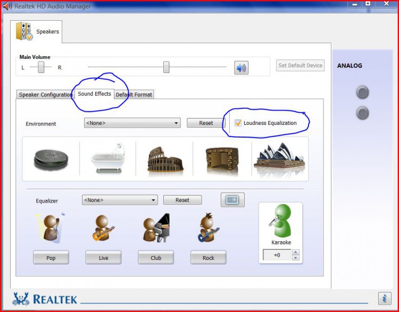Apply the Live equalizer preset button
This screenshot has width=399, height=312.
103,258
